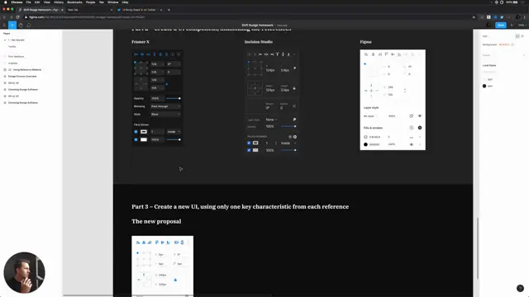Viewport: 529px width, 297px height.
Task: Open the Incision Studio layer style 'None' dropdown
Action: 271,120
